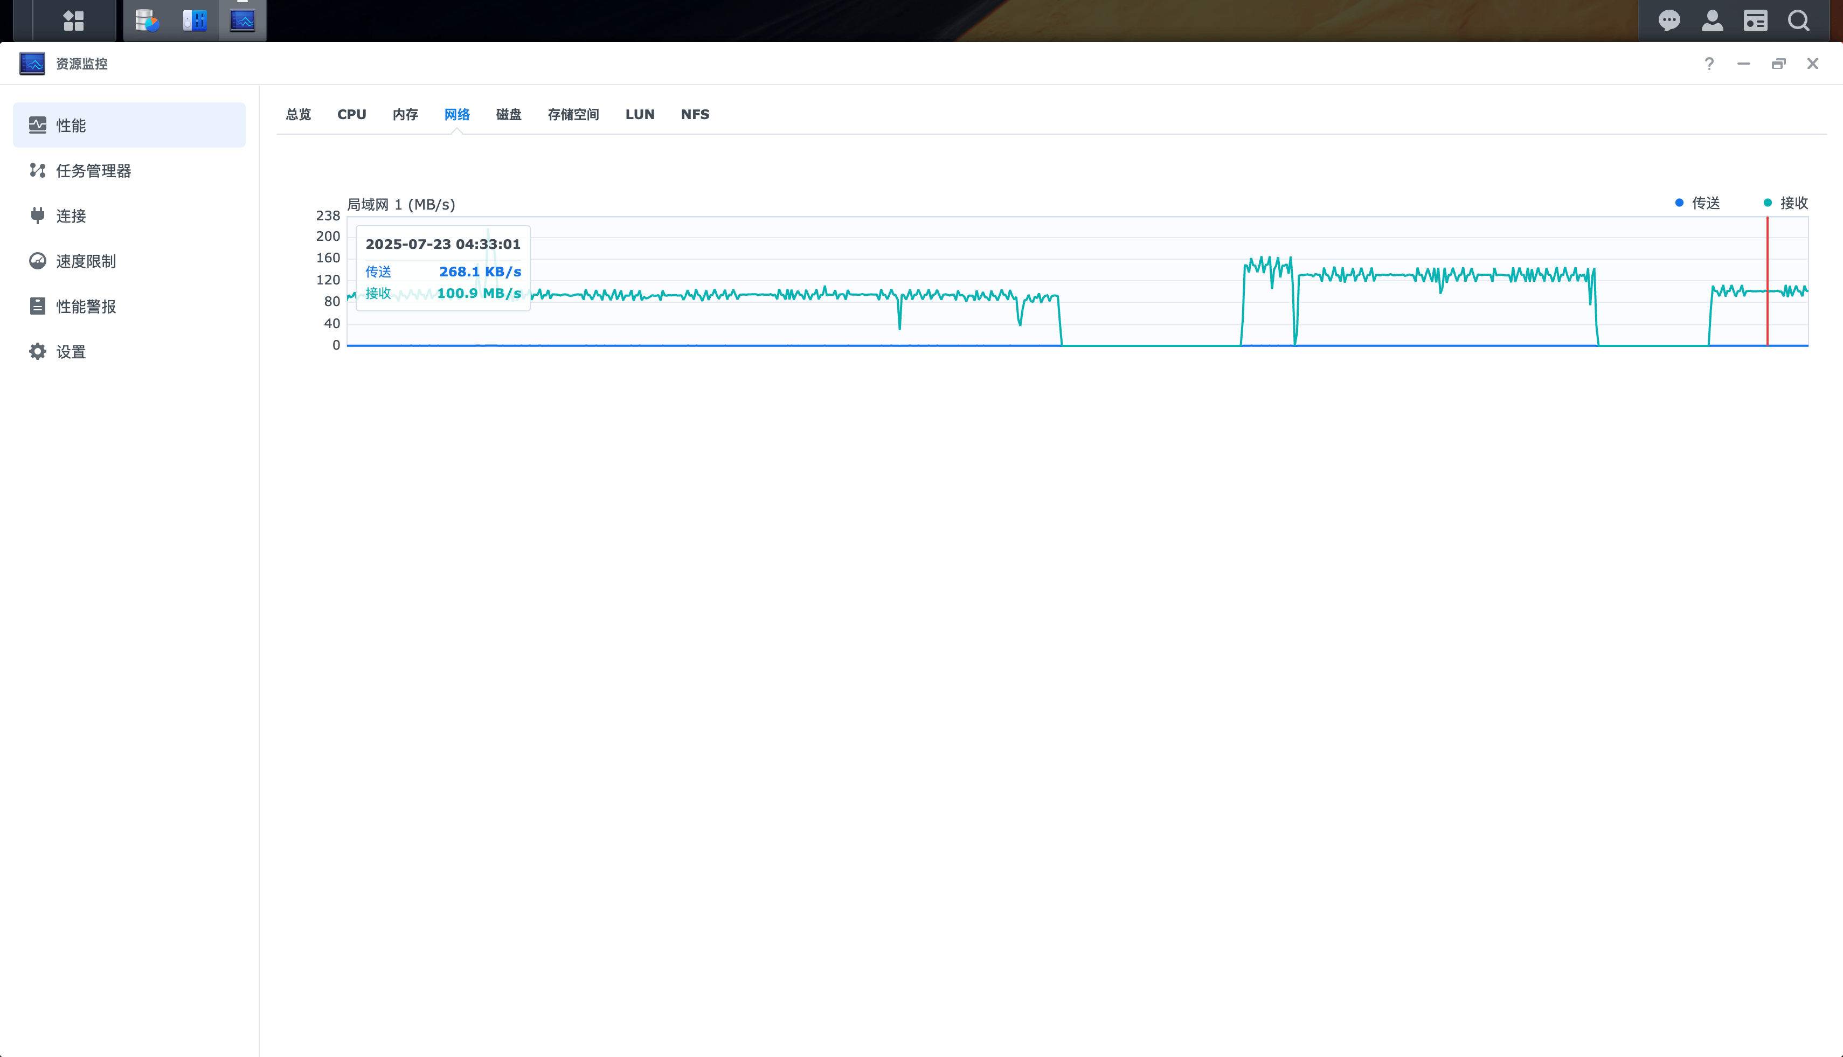The image size is (1843, 1057).
Task: Toggle the 接收 legend series
Action: click(x=1786, y=203)
